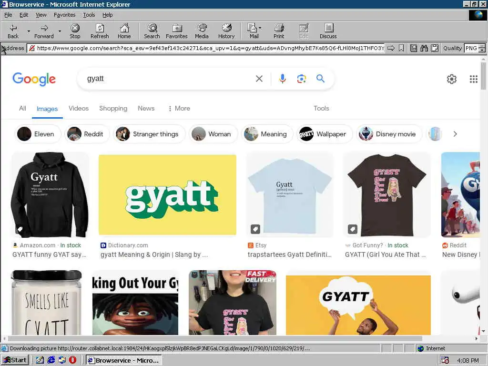488x366 pixels.
Task: Open the Favorites toolbar button
Action: pyautogui.click(x=176, y=31)
